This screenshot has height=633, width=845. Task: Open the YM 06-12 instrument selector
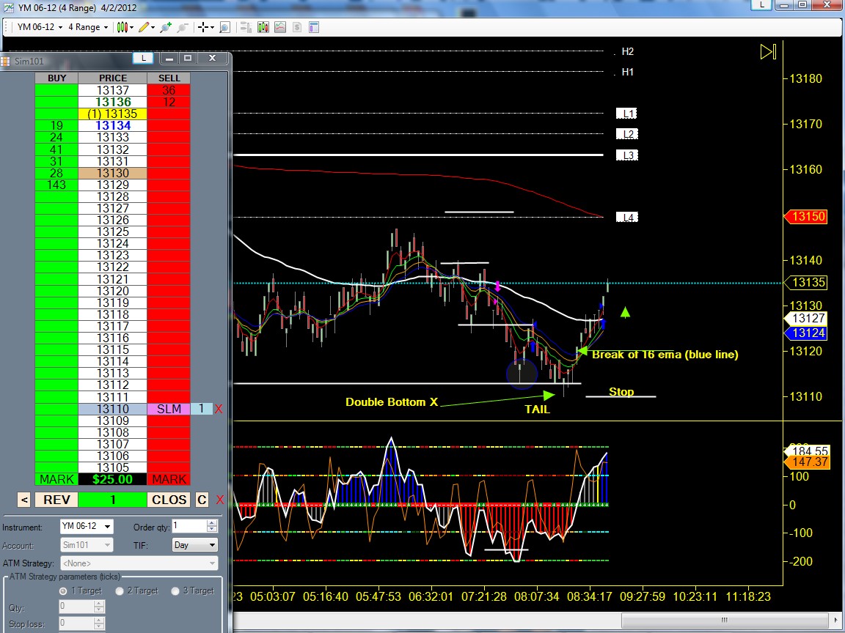[x=40, y=27]
